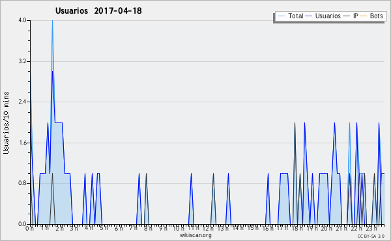Click the y-axis value 2.4
Viewport: 391px width, 241px height.
(x=22, y=102)
